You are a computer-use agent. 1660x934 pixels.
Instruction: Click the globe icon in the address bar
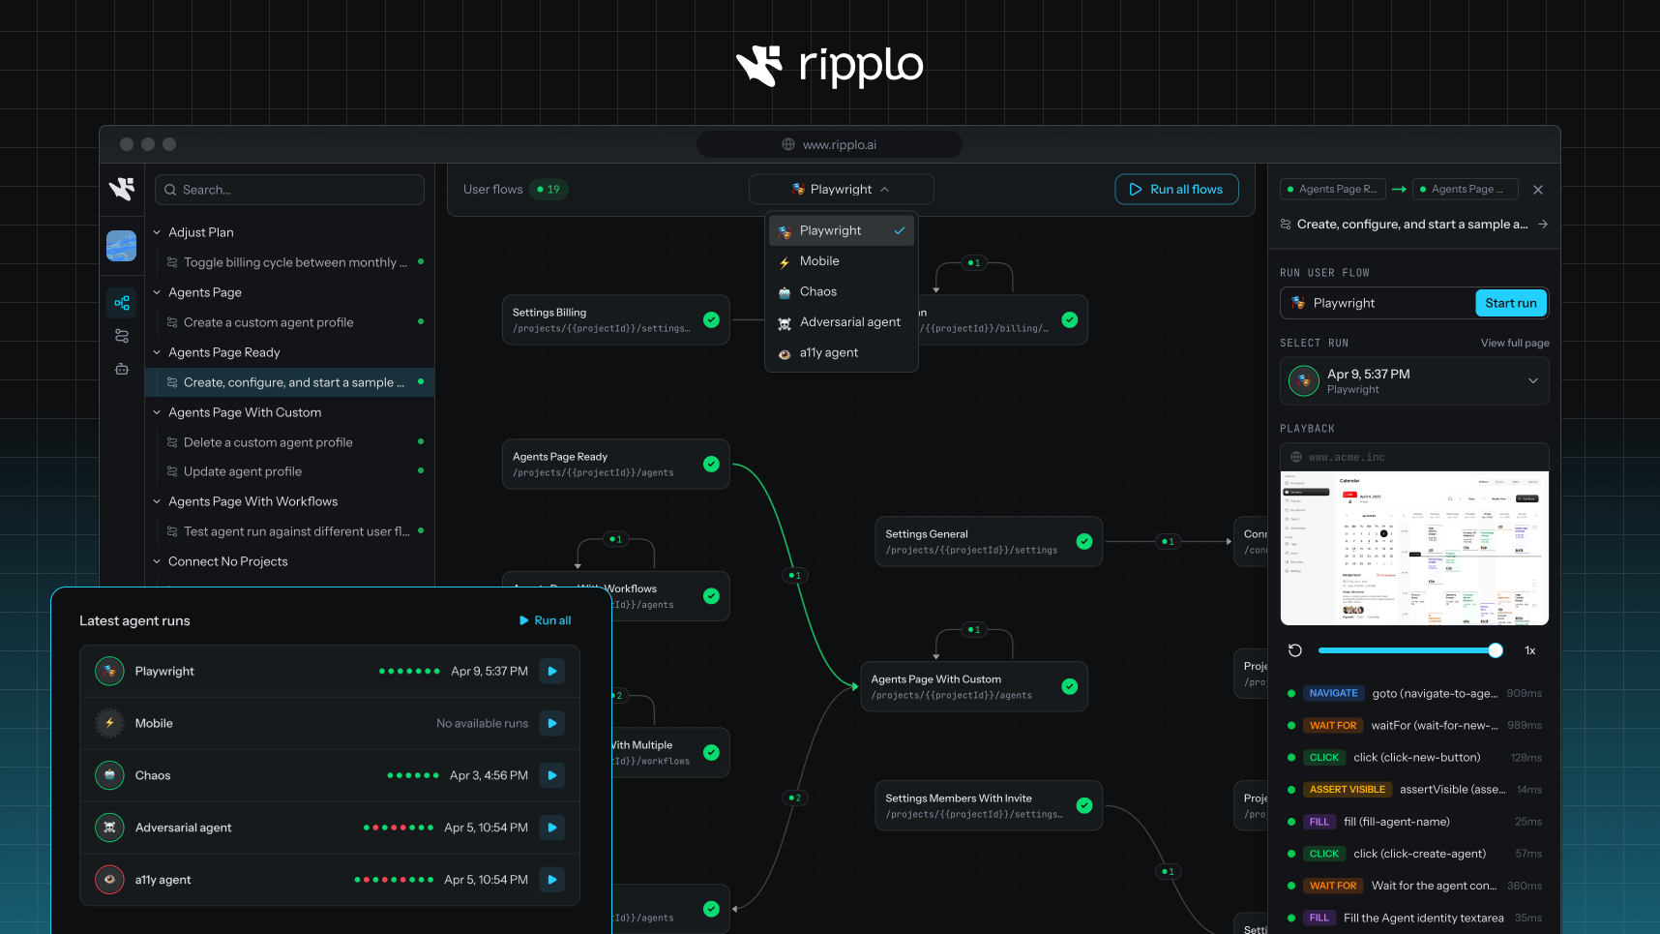click(788, 144)
